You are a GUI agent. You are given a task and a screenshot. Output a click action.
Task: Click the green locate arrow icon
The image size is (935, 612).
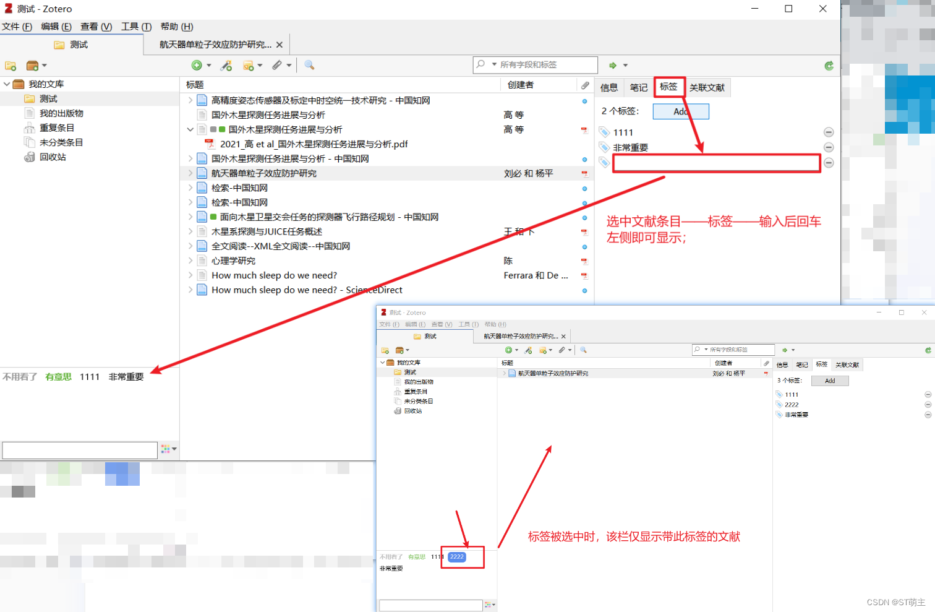(613, 65)
